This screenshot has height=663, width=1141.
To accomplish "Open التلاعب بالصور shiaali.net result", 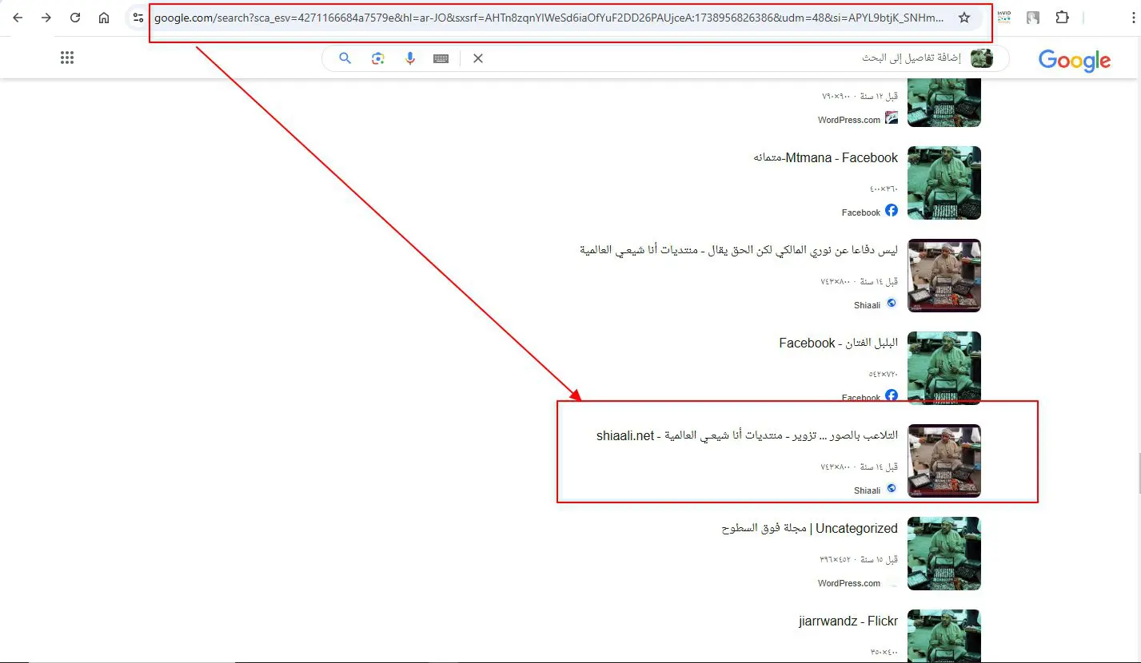I will click(x=748, y=435).
